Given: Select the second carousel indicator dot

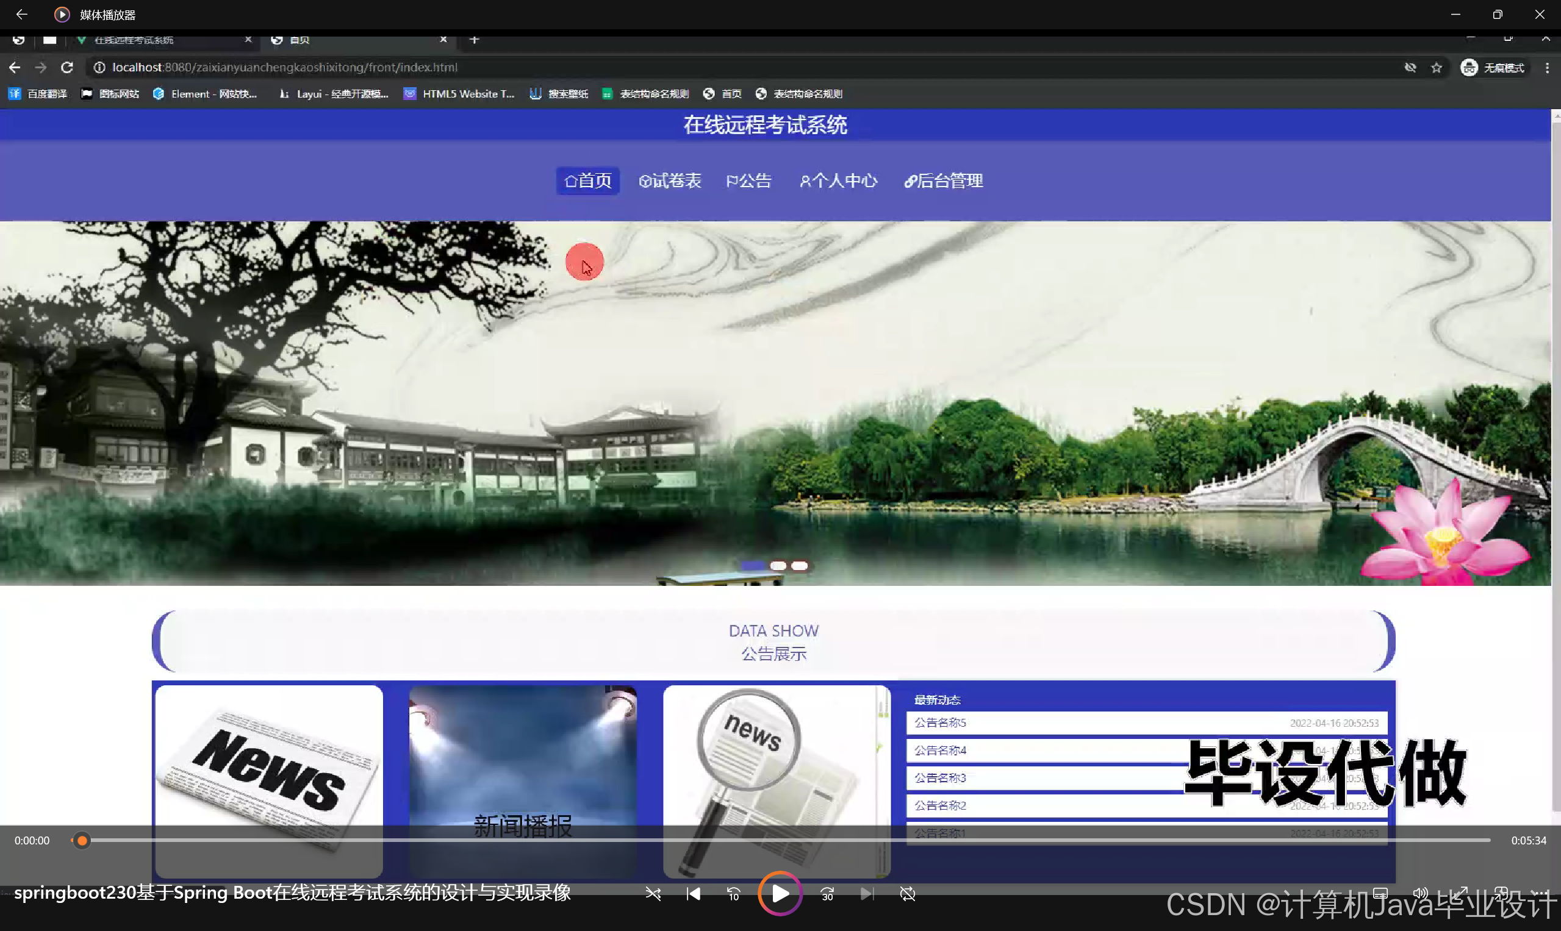Looking at the screenshot, I should 778,566.
